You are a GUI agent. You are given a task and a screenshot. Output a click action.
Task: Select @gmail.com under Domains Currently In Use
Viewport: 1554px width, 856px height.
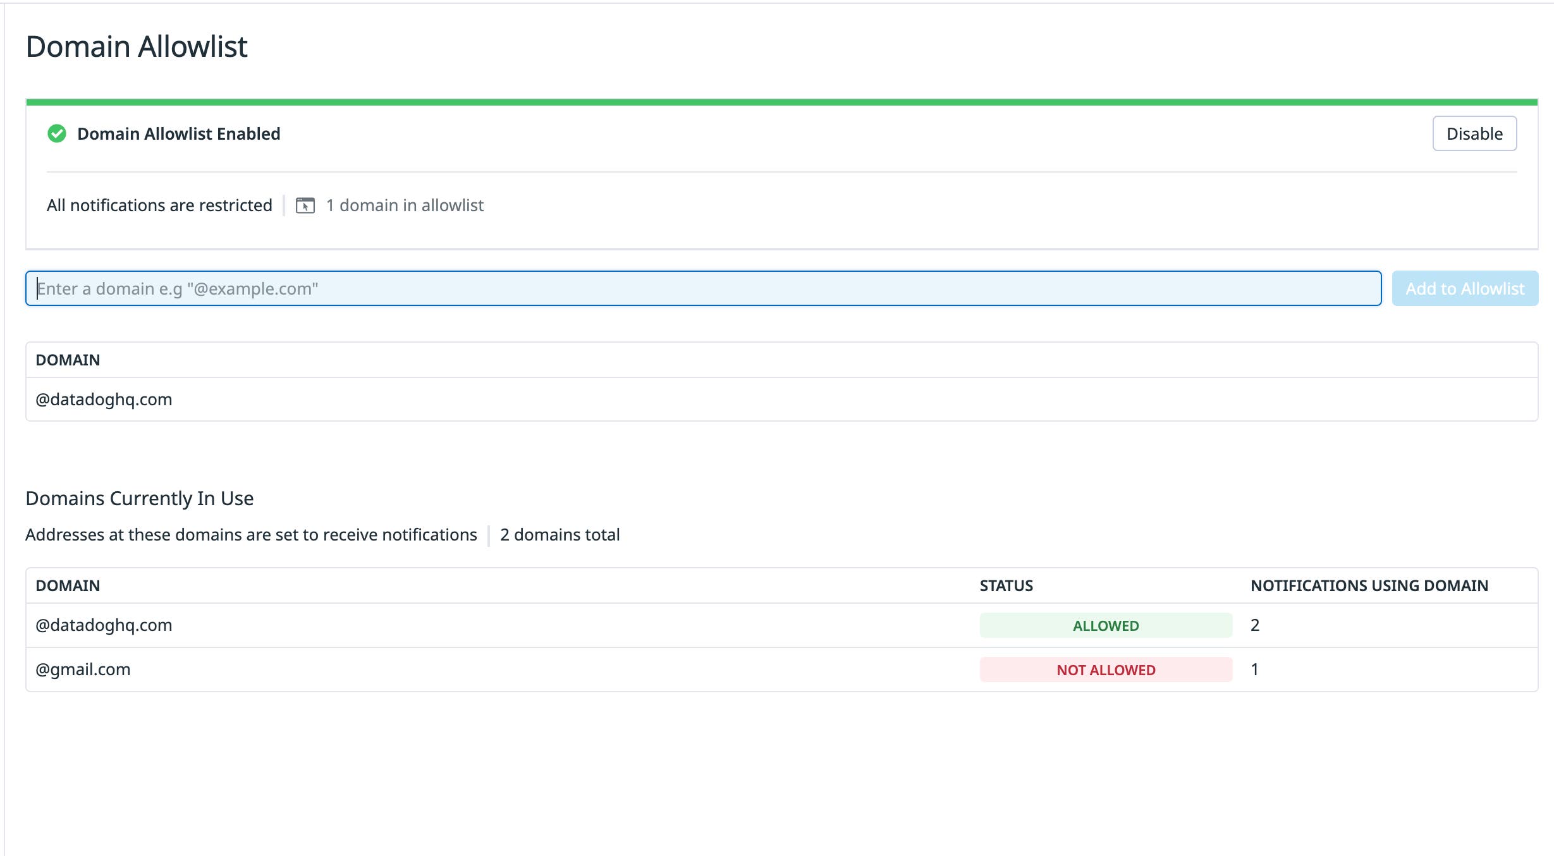[x=83, y=670]
